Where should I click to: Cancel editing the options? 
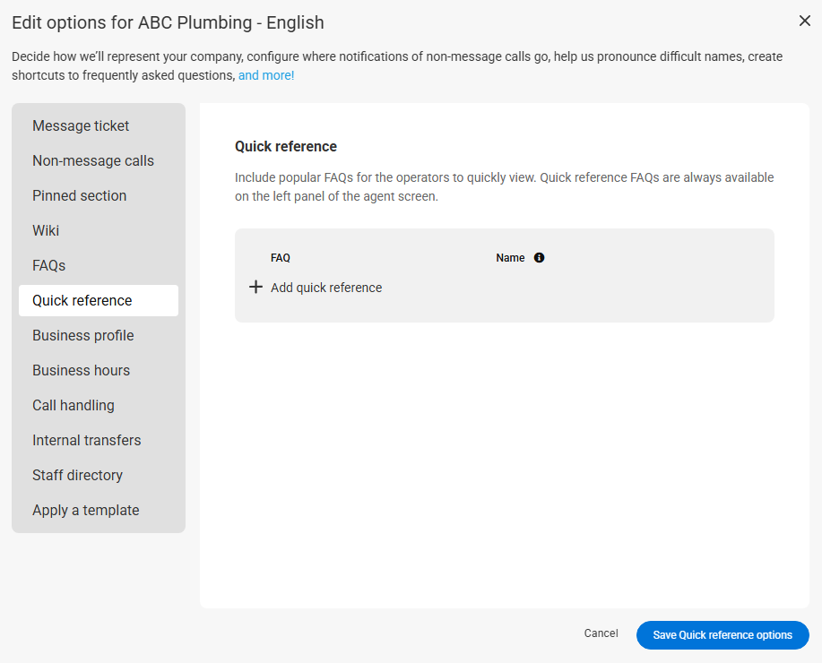(601, 633)
